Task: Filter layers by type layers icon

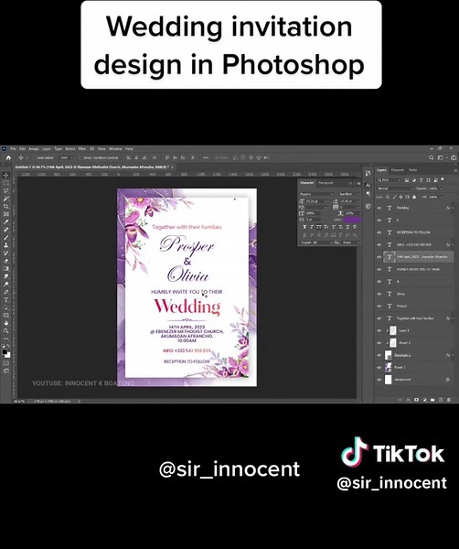Action: 422,180
